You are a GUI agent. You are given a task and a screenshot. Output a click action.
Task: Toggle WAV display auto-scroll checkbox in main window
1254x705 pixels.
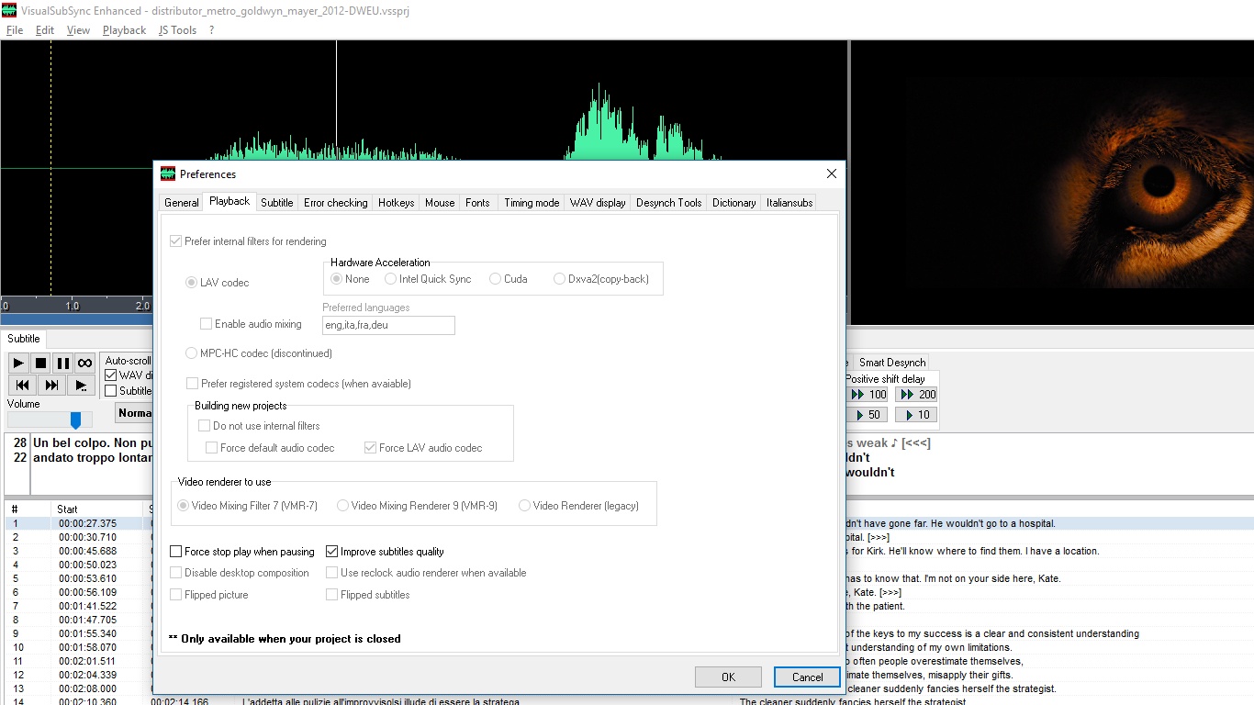[x=111, y=375]
